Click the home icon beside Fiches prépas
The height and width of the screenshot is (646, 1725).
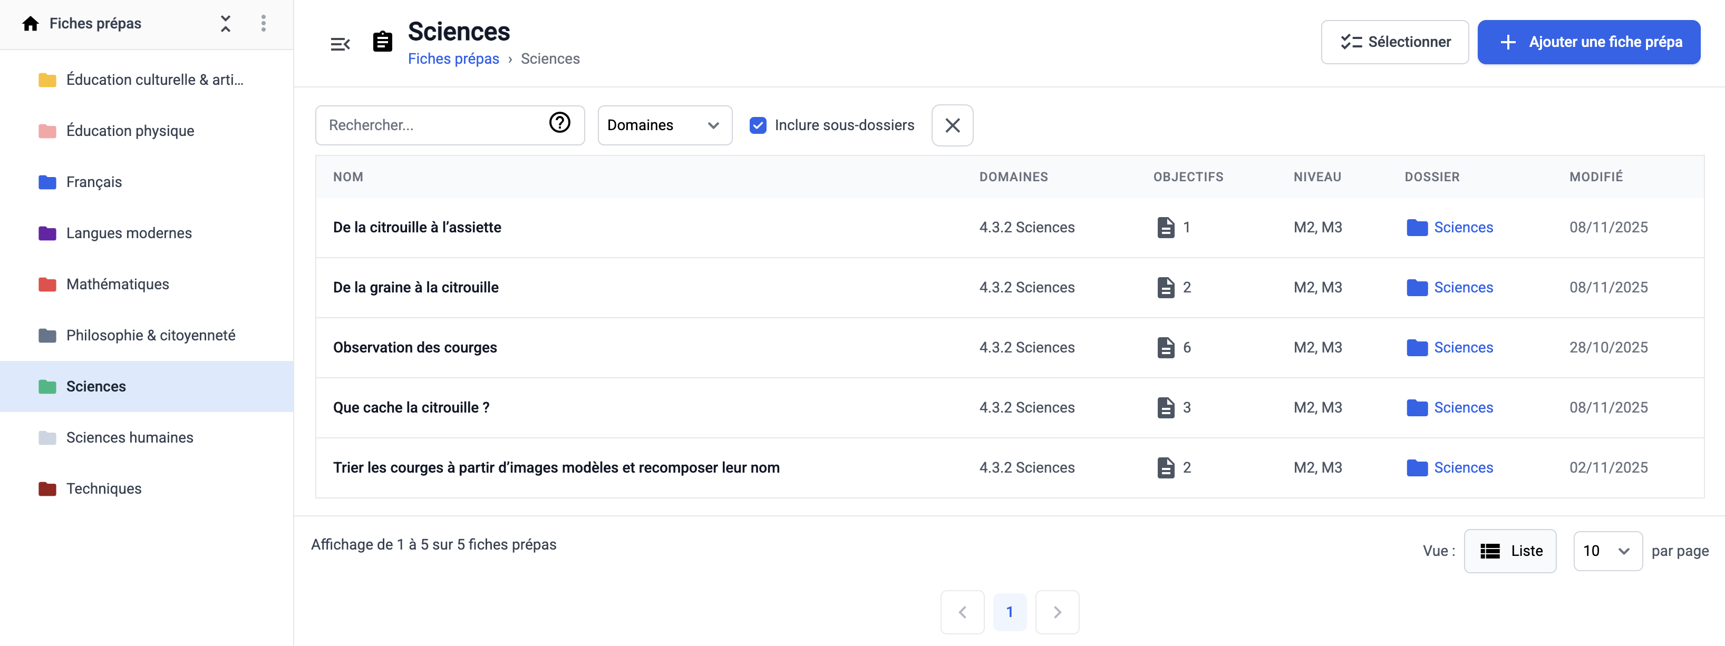click(x=30, y=24)
